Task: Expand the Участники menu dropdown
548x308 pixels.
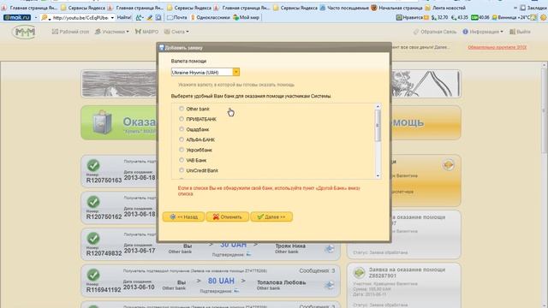Action: coord(112,32)
